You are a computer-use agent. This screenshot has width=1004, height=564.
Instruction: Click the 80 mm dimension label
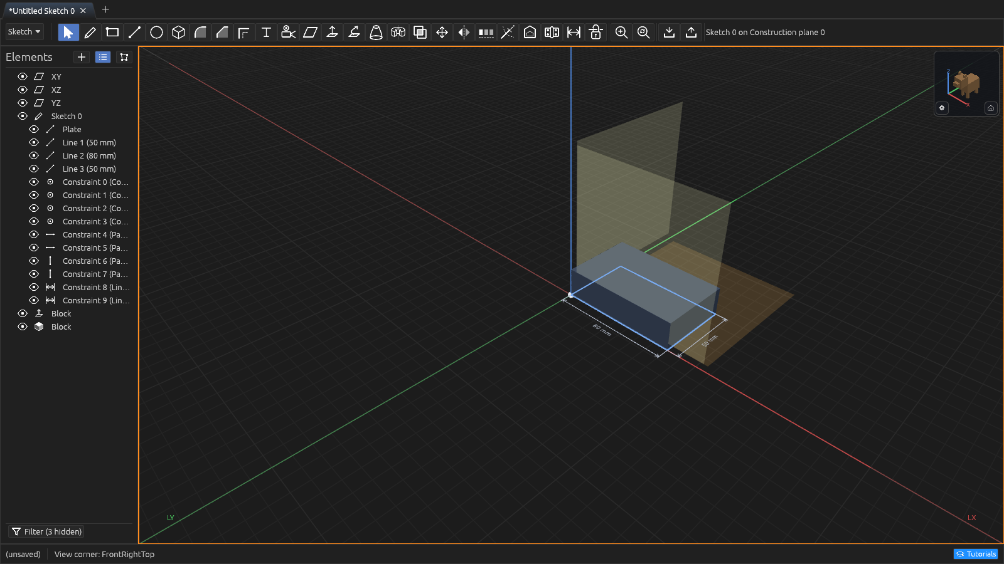602,330
